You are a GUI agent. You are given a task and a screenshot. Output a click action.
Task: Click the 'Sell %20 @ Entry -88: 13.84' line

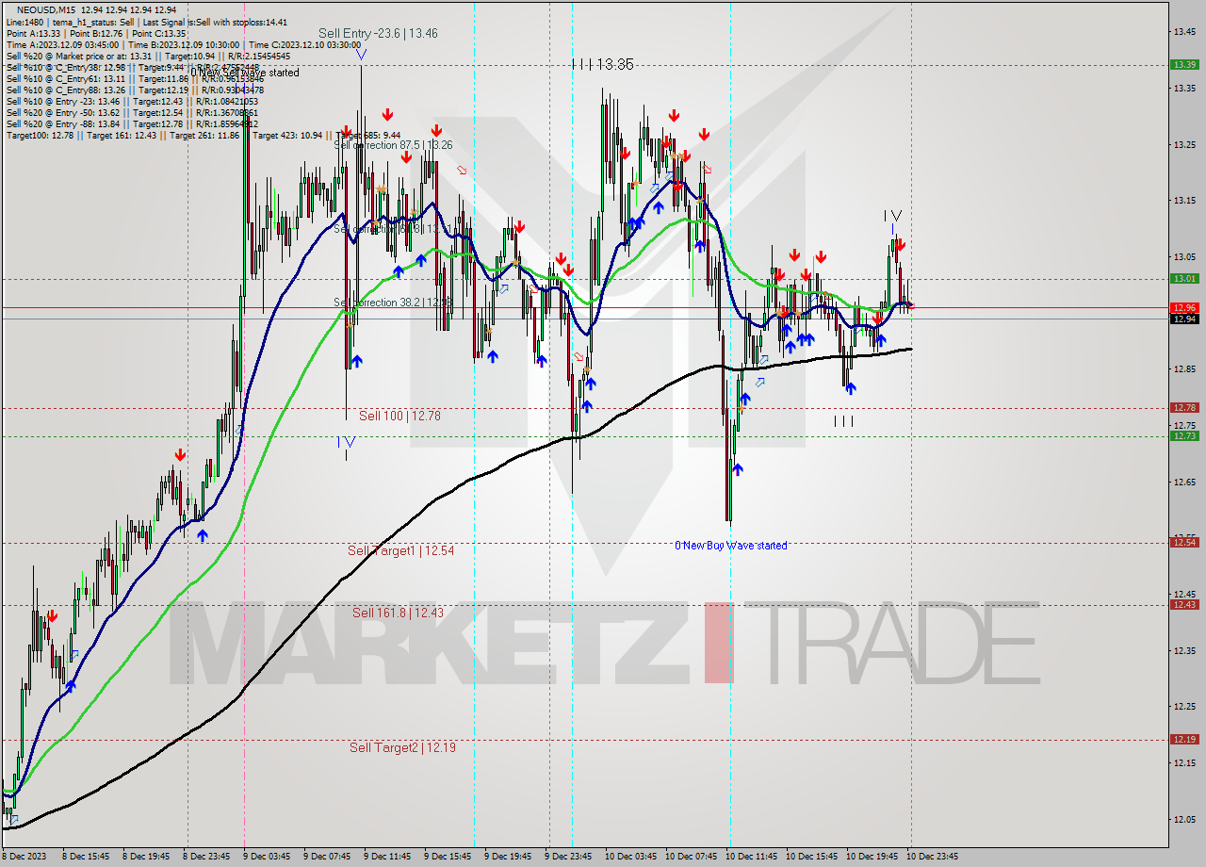[132, 123]
